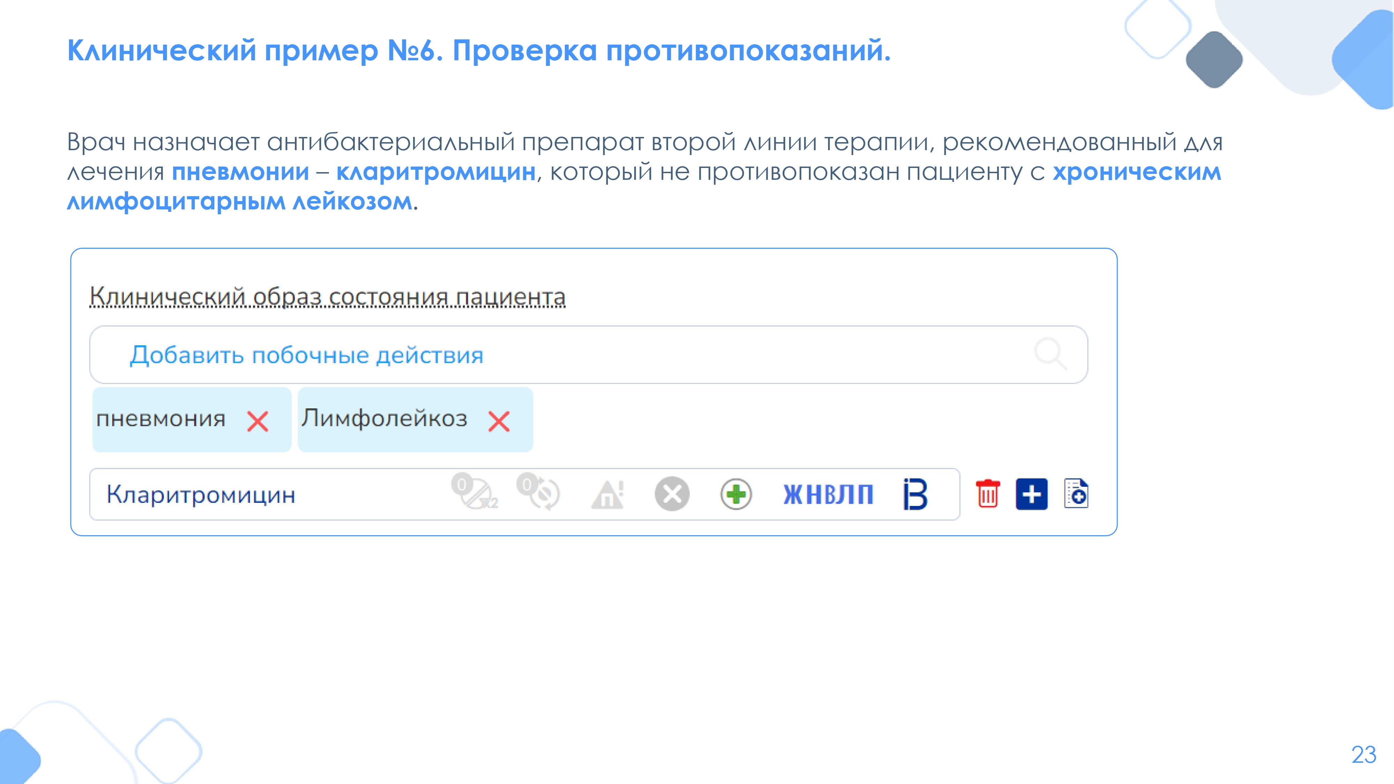Click the duplicate drug pill x2 icon
Image resolution: width=1394 pixels, height=784 pixels.
475,493
